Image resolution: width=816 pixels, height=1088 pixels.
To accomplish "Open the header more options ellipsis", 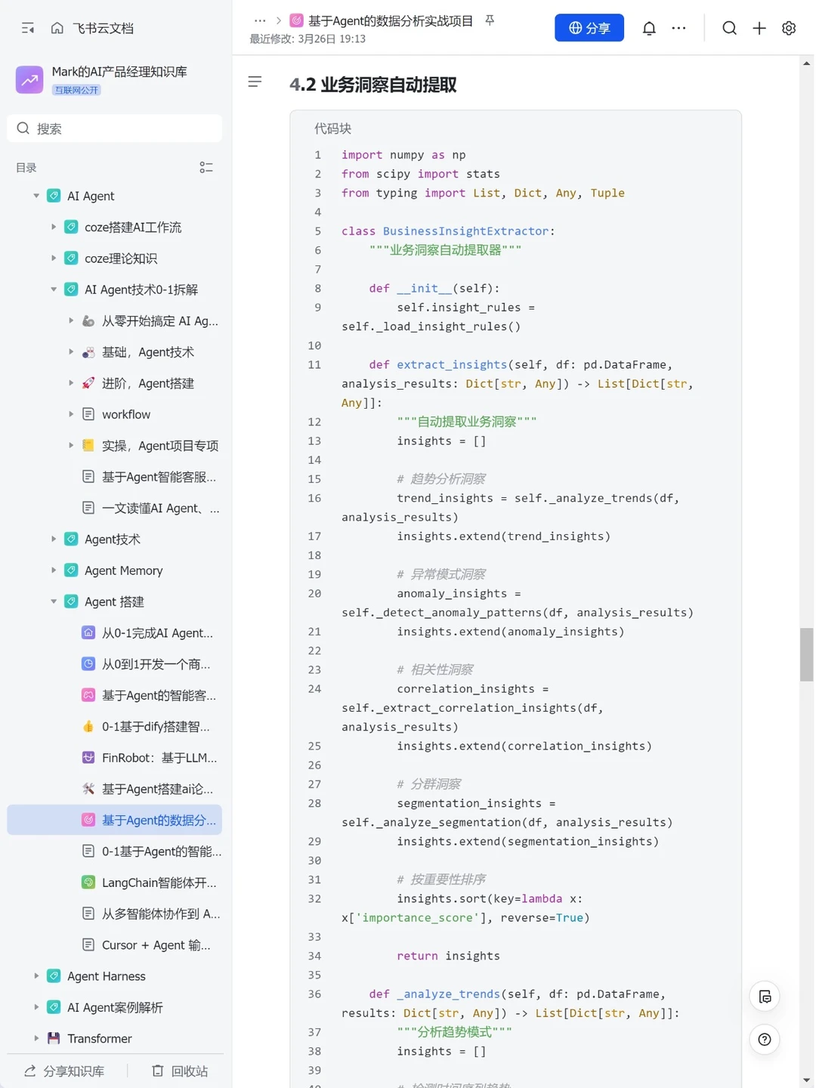I will pos(678,28).
